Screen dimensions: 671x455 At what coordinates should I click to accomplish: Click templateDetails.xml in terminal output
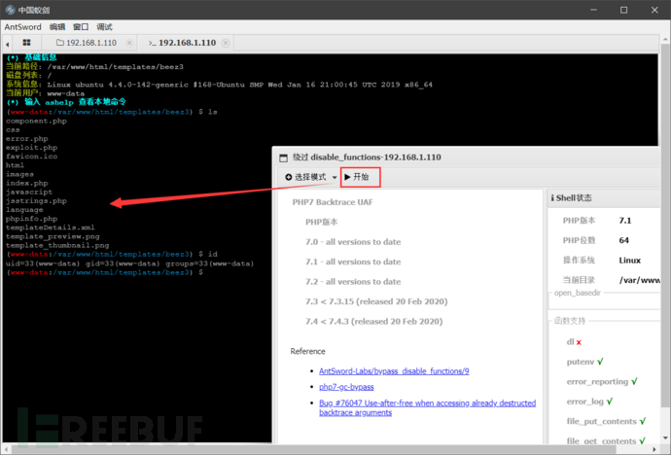(50, 227)
